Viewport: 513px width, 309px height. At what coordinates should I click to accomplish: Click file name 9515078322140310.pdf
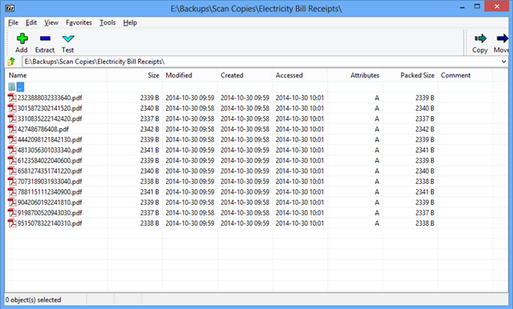coord(49,224)
